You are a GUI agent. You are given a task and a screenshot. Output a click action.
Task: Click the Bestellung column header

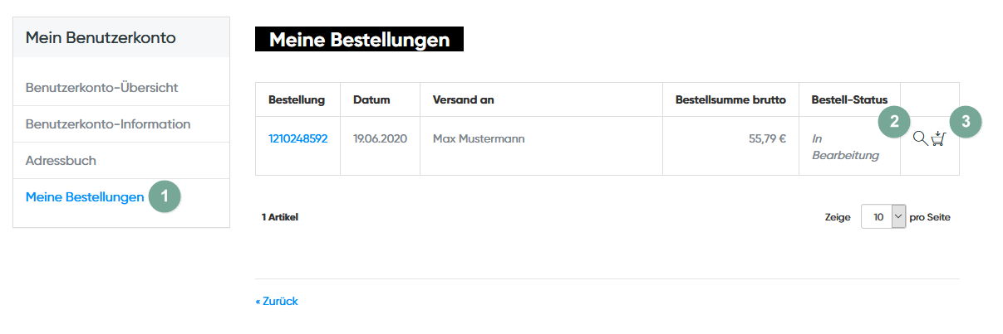[x=297, y=99]
